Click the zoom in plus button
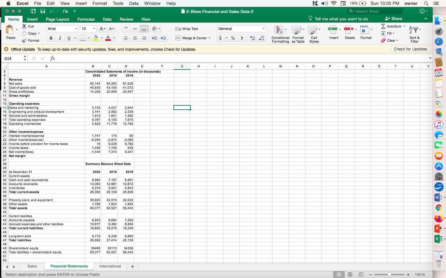This screenshot has height=278, width=446. point(408,274)
